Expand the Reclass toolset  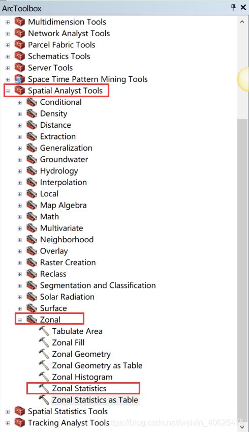click(x=19, y=274)
